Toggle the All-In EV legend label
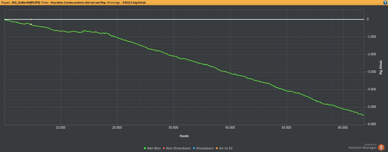This screenshot has width=388, height=152. pos(226,148)
